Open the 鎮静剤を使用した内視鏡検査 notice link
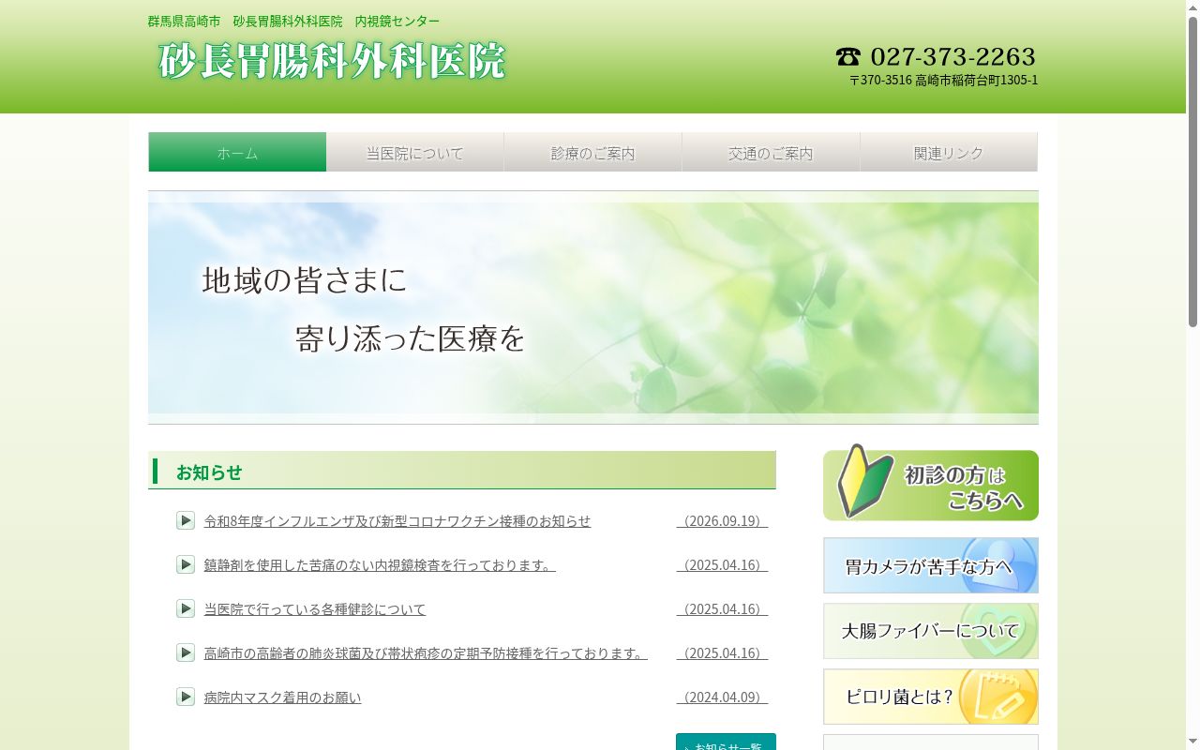1200x750 pixels. point(380,565)
